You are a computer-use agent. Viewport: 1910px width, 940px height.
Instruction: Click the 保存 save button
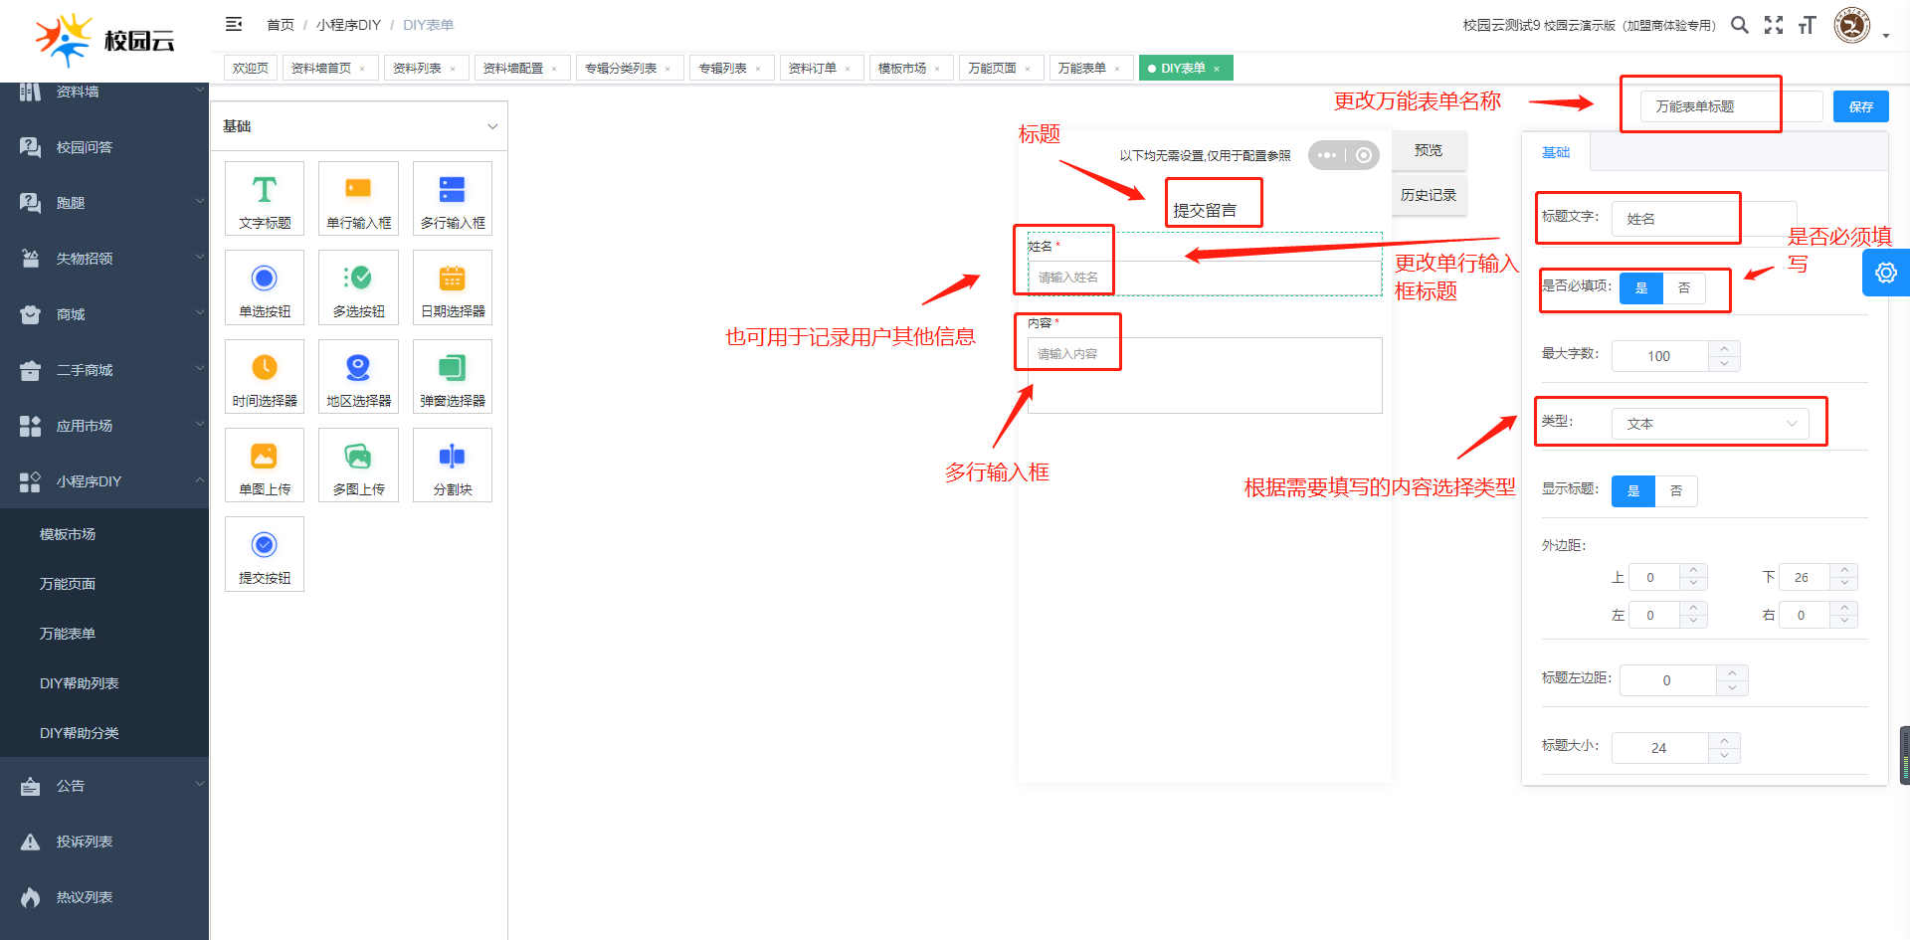click(1861, 106)
